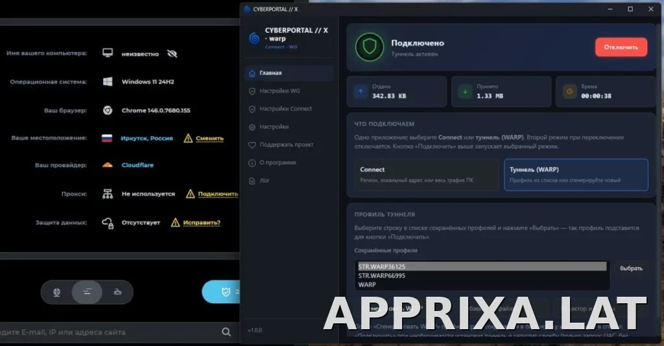Click the shield icon beside Настройки Connect

(x=252, y=109)
